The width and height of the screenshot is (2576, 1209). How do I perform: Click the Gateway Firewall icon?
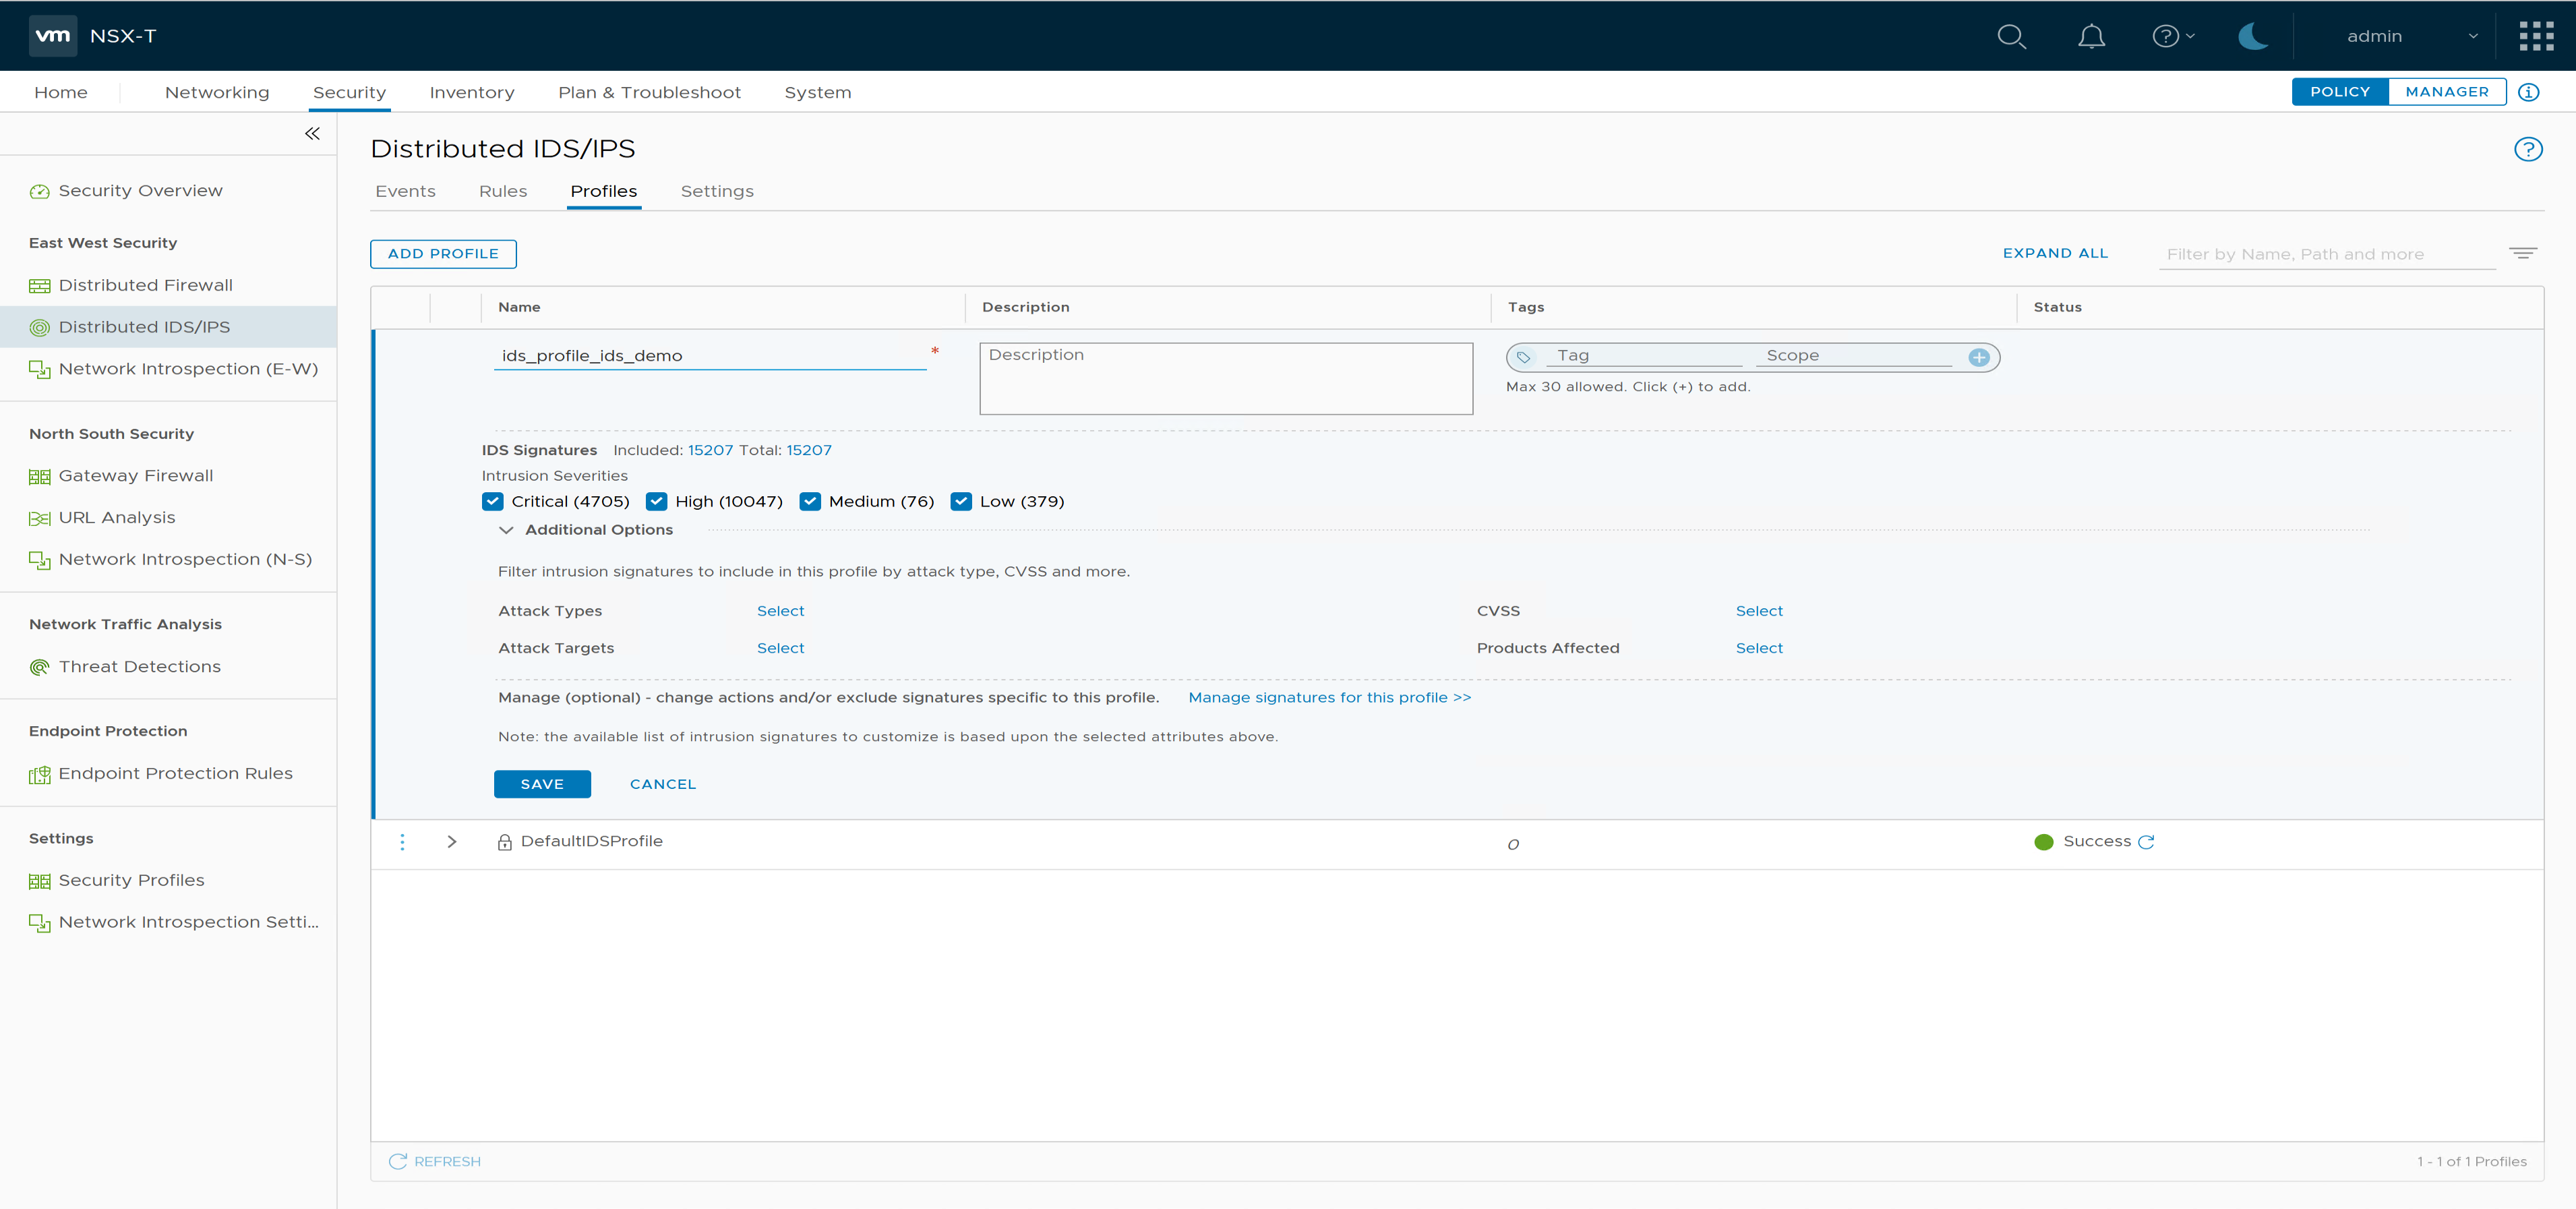(40, 477)
